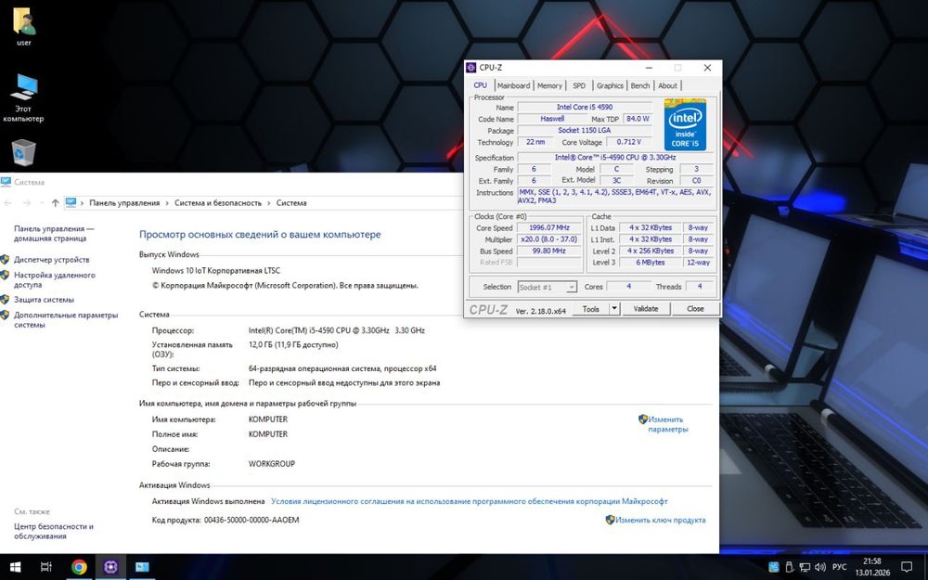
Task: Click Панель управления in the breadcrumb
Action: point(124,203)
